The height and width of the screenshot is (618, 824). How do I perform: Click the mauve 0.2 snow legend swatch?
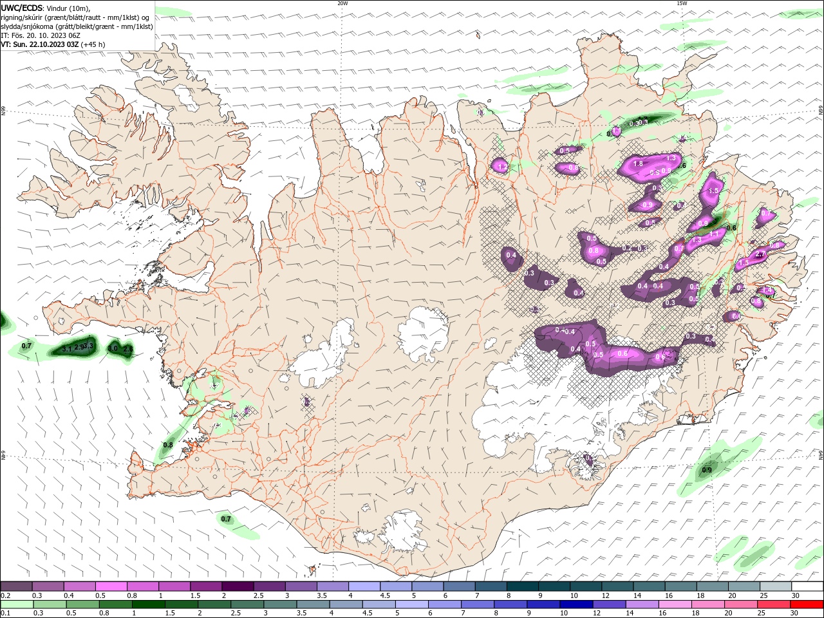[x=16, y=586]
